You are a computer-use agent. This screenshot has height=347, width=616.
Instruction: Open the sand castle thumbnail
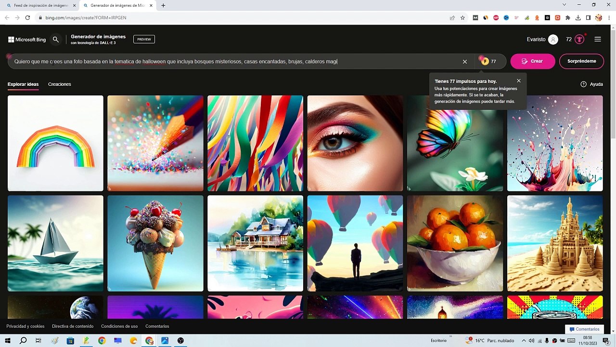click(x=555, y=243)
